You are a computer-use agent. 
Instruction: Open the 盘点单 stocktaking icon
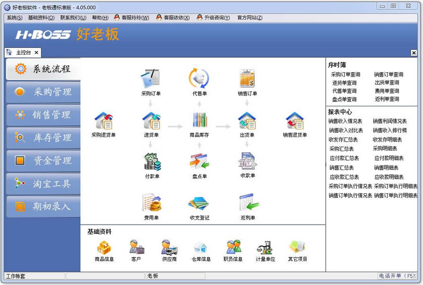pyautogui.click(x=199, y=162)
